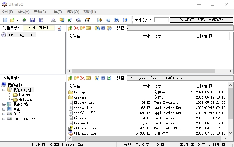This screenshot has height=147, width=234.
Task: Click the red X delete icon in disc pane
Action: (x=76, y=28)
